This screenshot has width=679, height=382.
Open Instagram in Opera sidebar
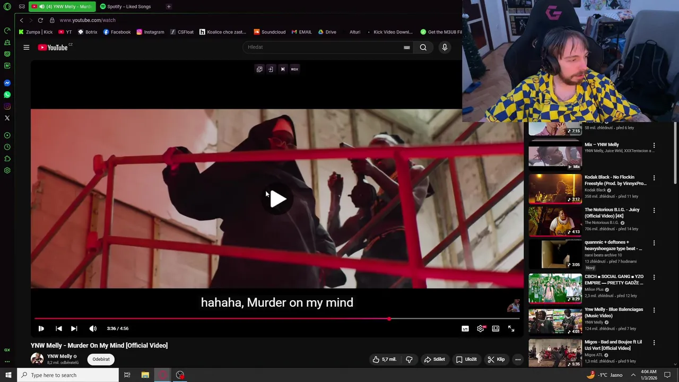click(7, 107)
